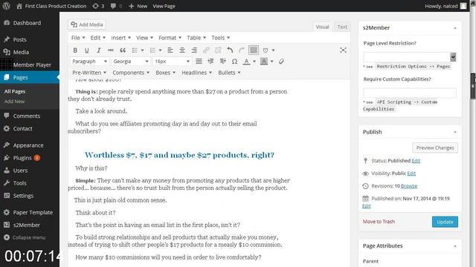Open the View menu
This screenshot has height=267, width=476.
point(144,38)
